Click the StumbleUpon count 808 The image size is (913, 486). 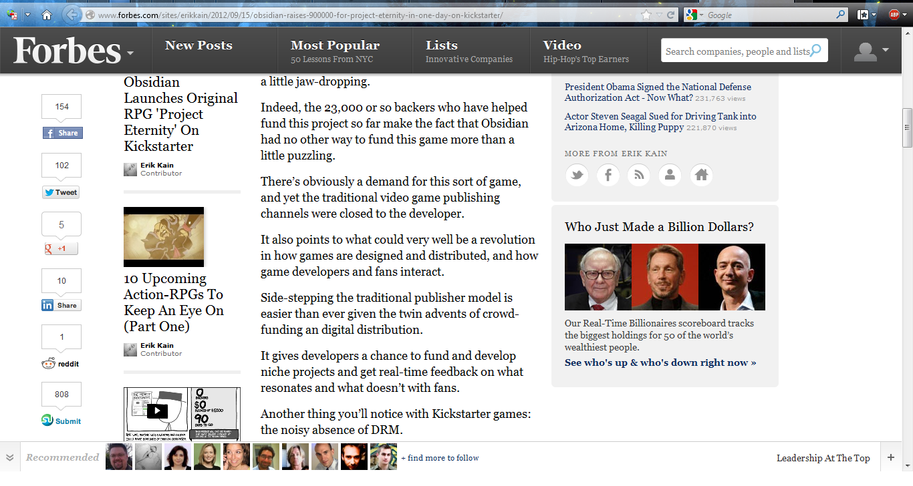coord(61,395)
